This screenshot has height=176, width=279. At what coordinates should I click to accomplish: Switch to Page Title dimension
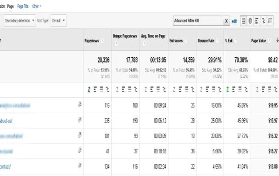tap(23, 6)
